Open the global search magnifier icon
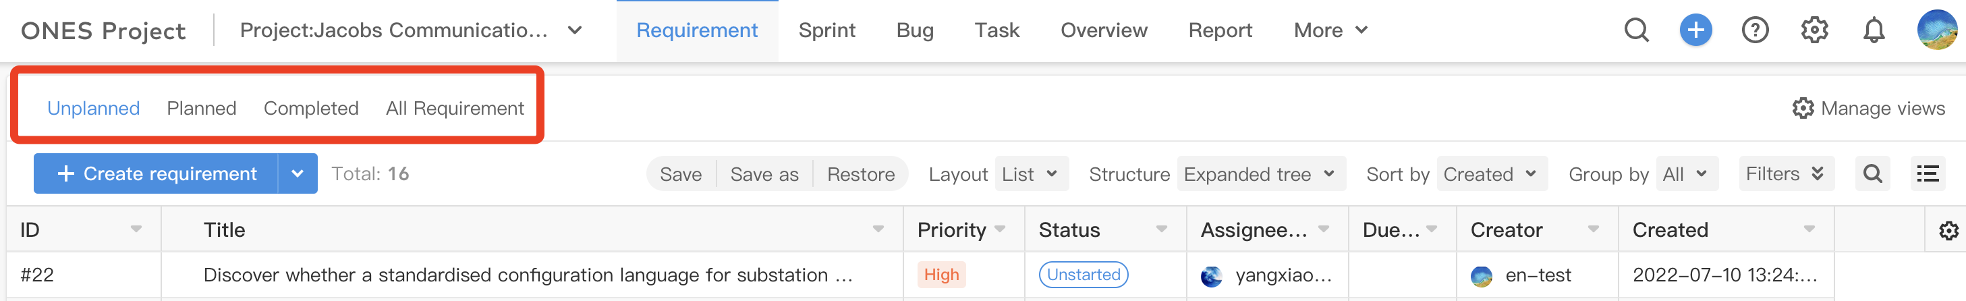The height and width of the screenshot is (301, 1966). pyautogui.click(x=1636, y=30)
